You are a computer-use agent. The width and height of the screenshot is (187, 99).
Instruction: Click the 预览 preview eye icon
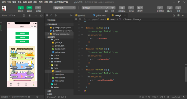pos(112,8)
